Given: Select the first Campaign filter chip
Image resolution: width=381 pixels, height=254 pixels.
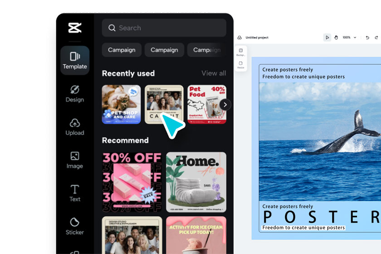Looking at the screenshot, I should point(122,50).
